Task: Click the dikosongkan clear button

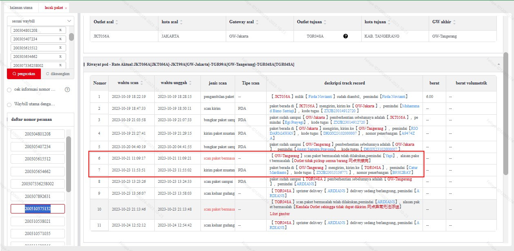Action: (x=58, y=74)
